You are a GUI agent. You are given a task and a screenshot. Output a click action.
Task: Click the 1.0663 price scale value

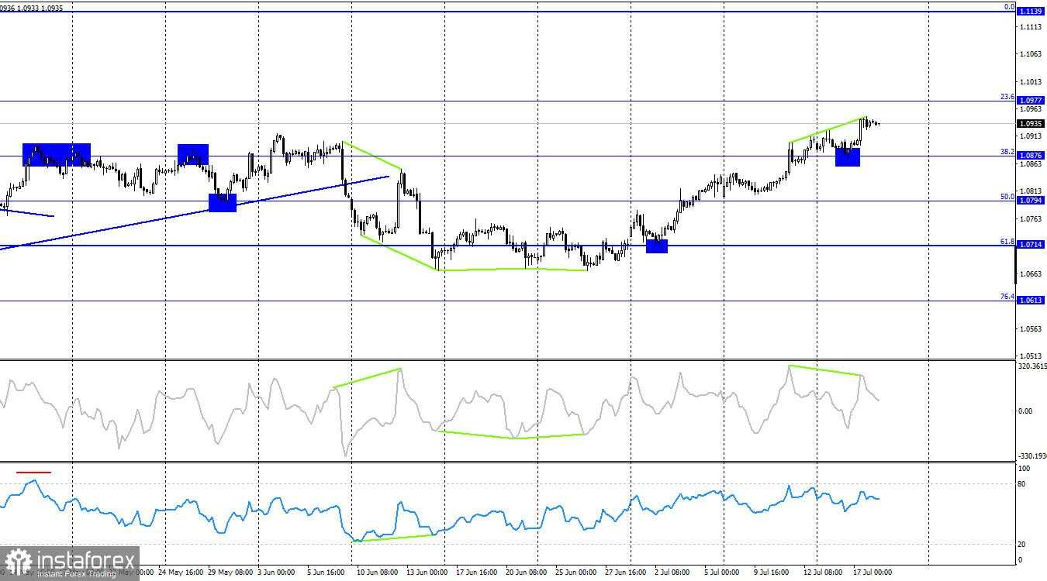click(1031, 274)
